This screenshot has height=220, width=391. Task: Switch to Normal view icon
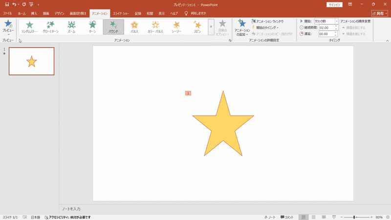click(304, 217)
